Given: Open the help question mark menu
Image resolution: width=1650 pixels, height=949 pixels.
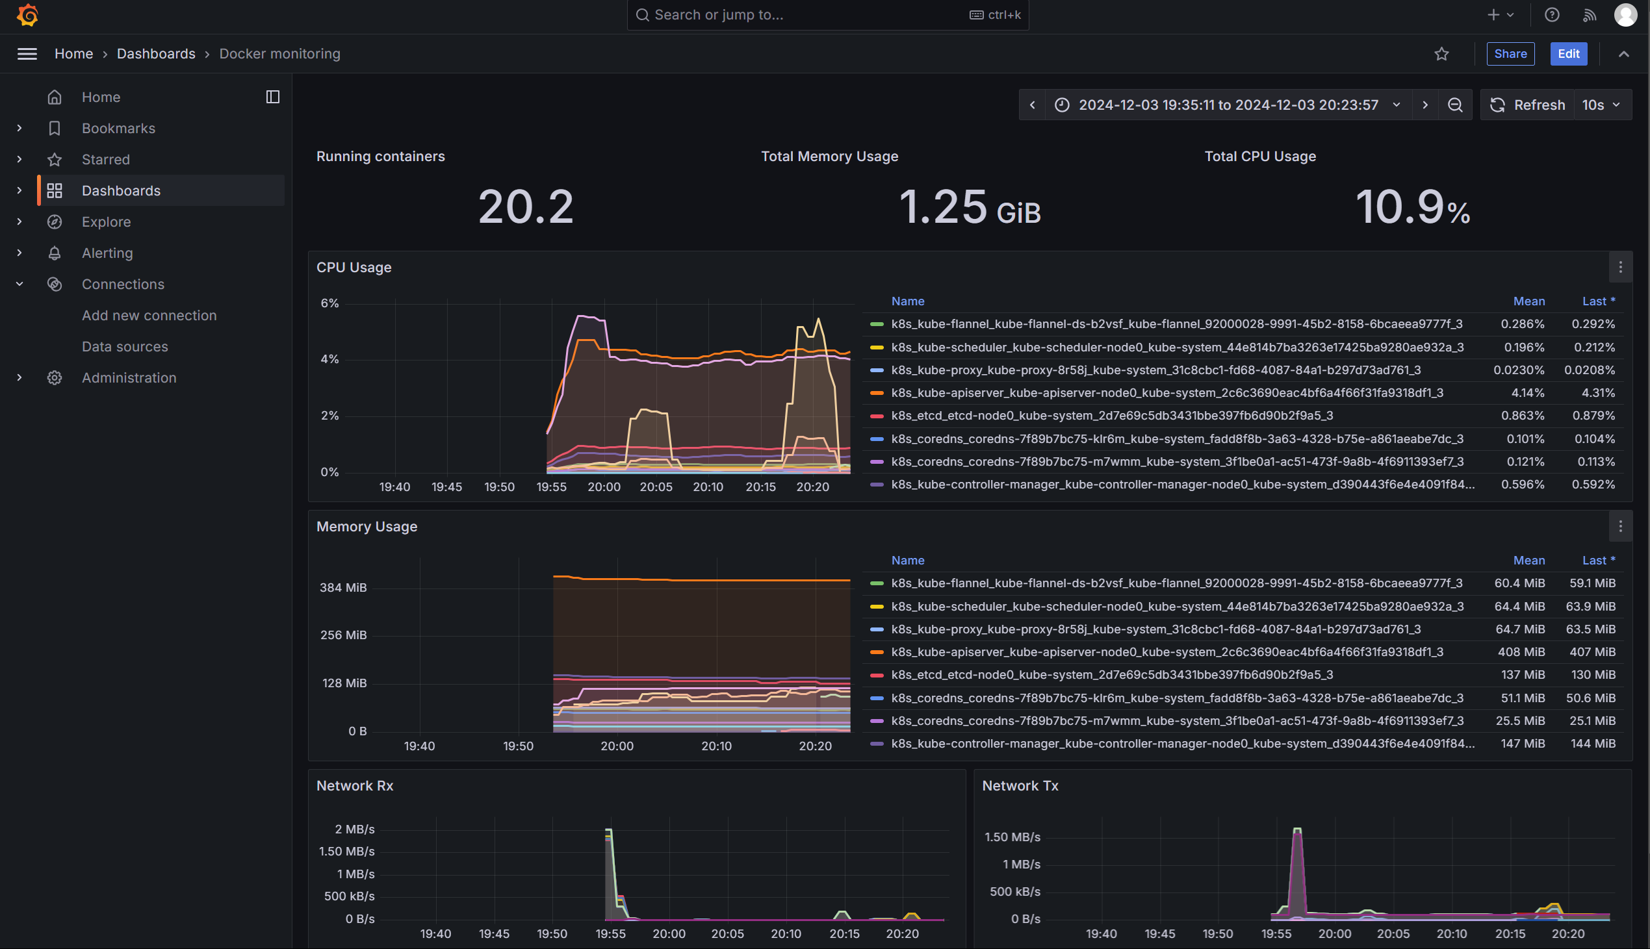Looking at the screenshot, I should (x=1552, y=14).
